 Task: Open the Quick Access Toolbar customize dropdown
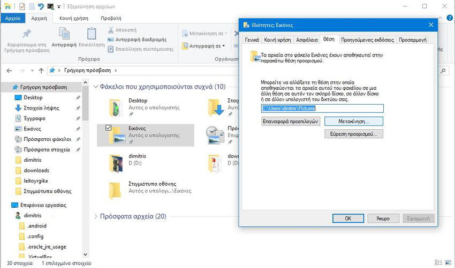click(x=59, y=7)
